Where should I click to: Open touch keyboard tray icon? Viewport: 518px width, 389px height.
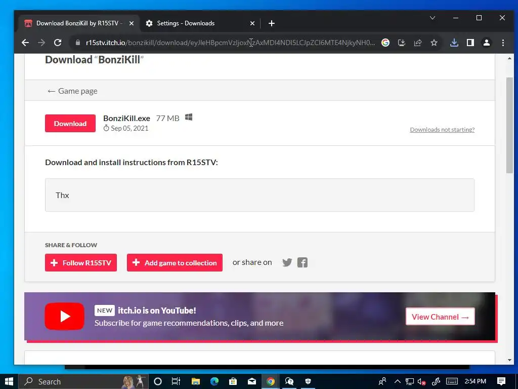pos(452,381)
